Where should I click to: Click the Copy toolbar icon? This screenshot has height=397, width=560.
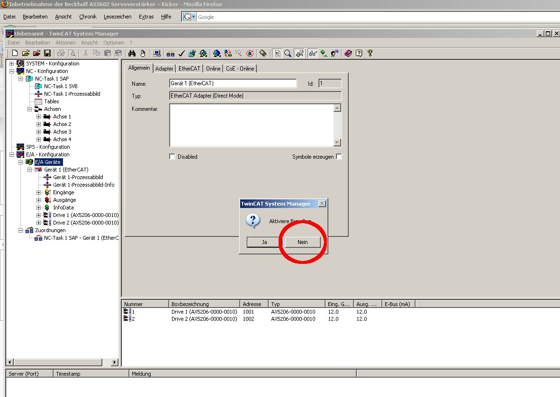pyautogui.click(x=97, y=53)
